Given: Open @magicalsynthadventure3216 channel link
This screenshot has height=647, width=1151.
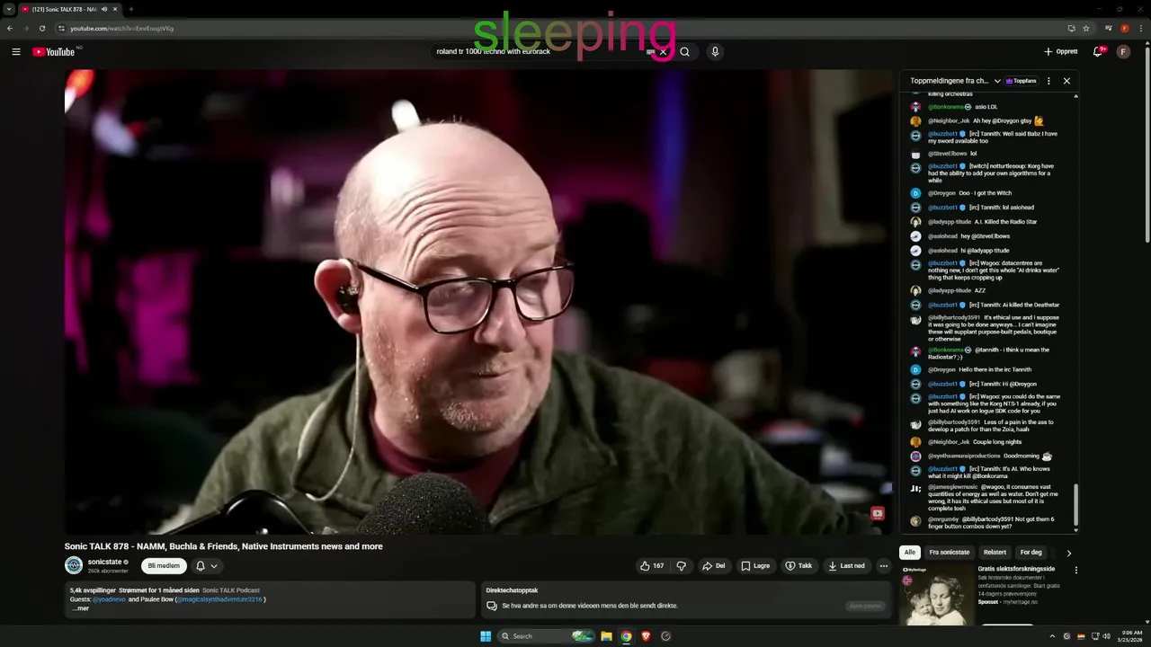Looking at the screenshot, I should point(219,599).
